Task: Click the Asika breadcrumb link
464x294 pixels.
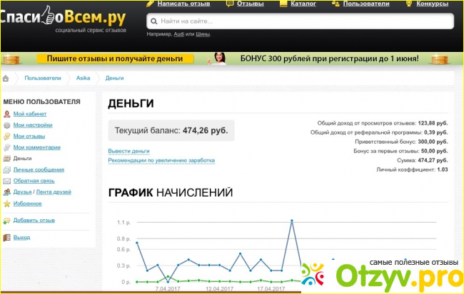Action: (x=84, y=78)
